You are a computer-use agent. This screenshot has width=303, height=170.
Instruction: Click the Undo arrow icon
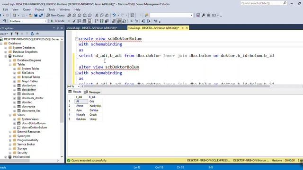(114, 15)
